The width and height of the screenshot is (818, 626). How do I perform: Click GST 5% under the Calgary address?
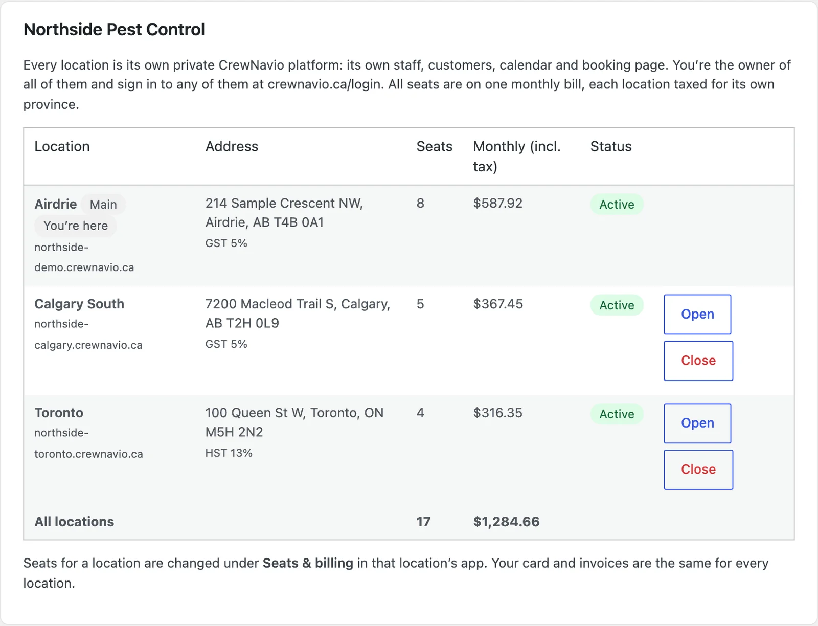point(226,344)
